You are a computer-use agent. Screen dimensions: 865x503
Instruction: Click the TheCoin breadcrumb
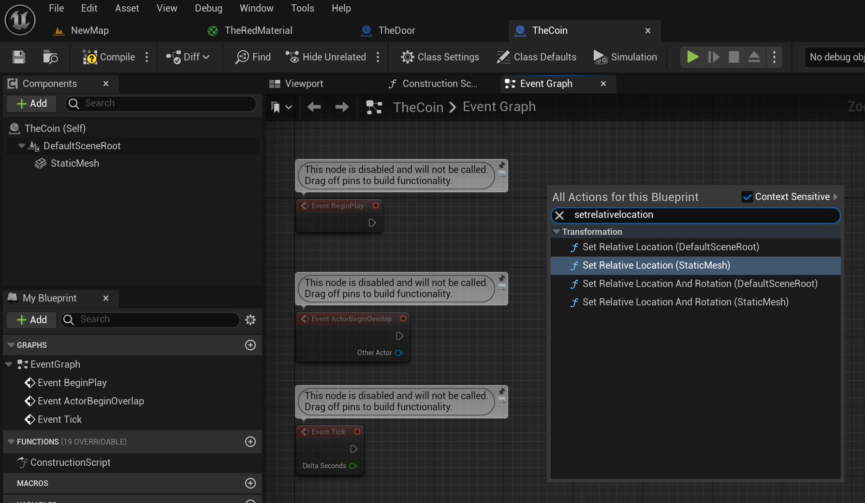click(418, 107)
